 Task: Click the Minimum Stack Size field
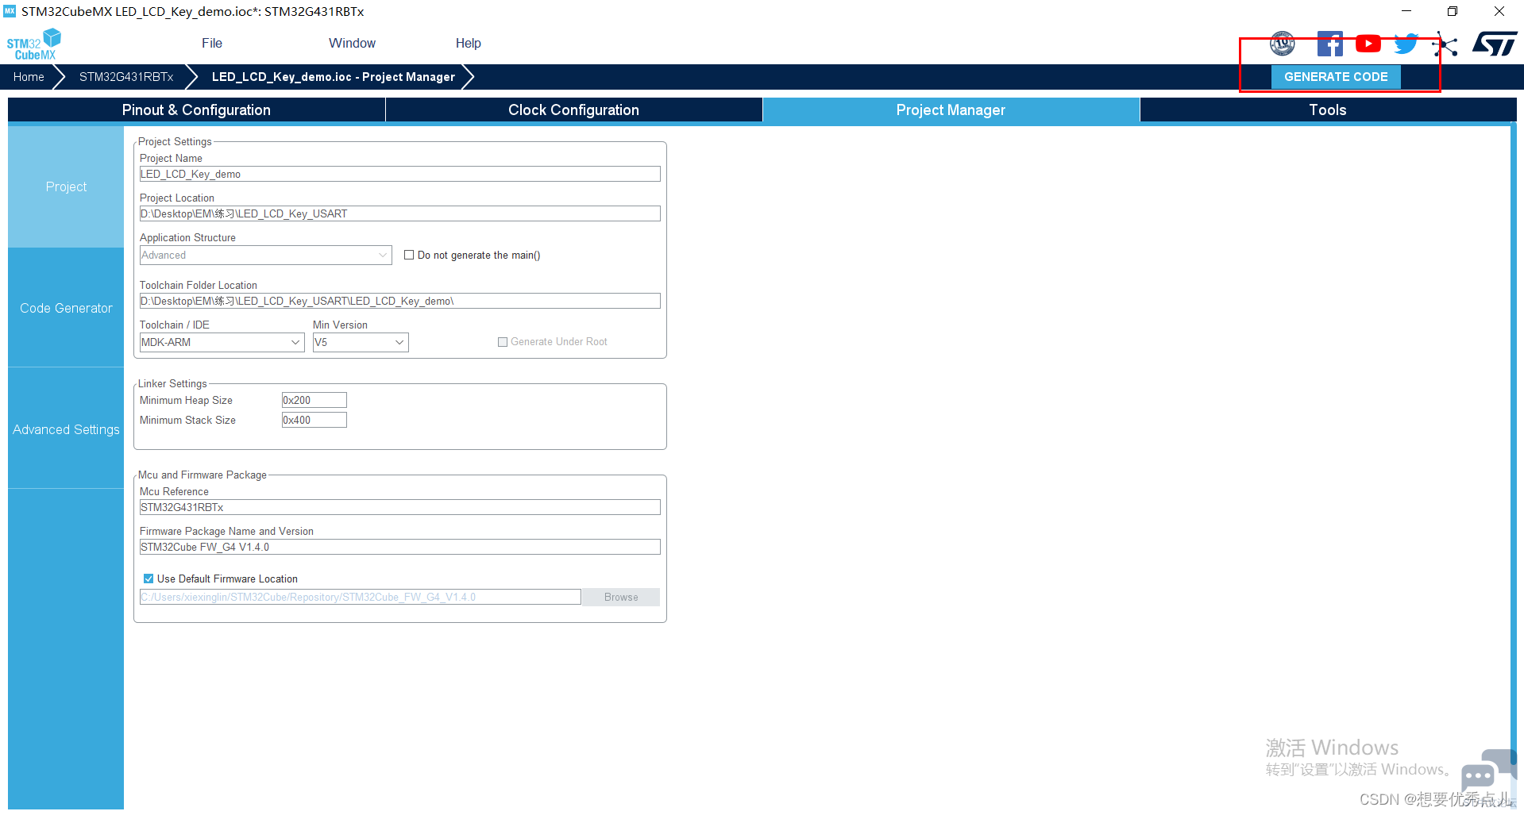click(x=314, y=420)
